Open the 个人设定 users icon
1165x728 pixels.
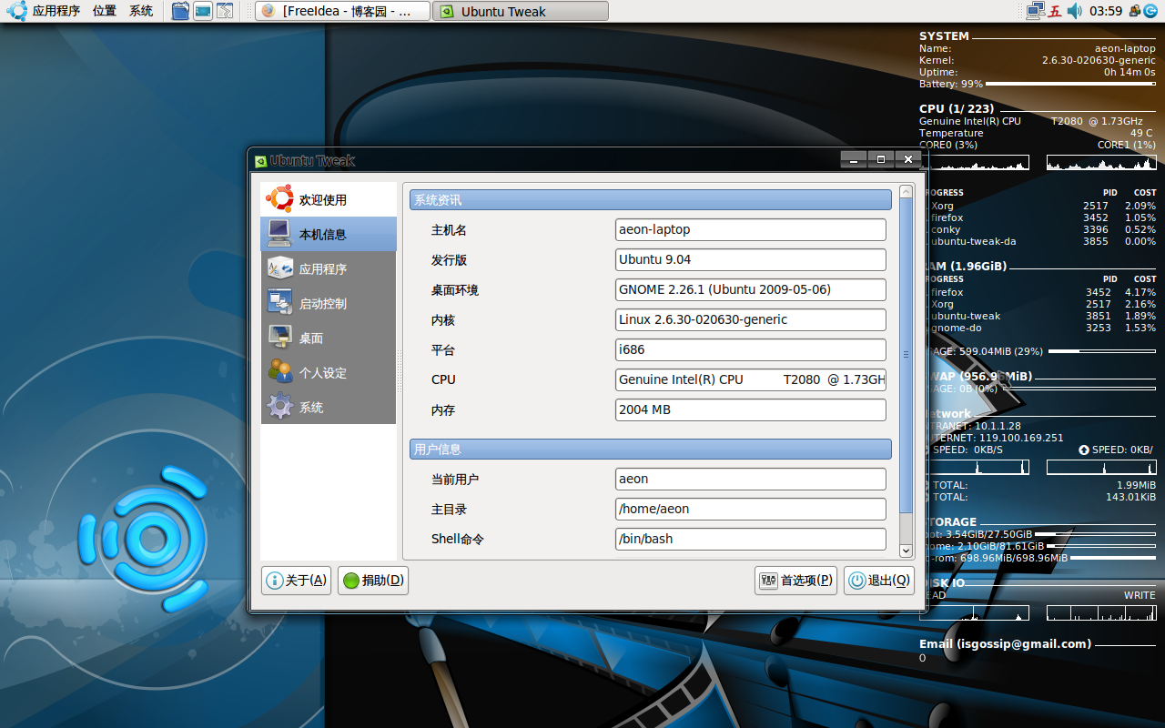(x=279, y=372)
